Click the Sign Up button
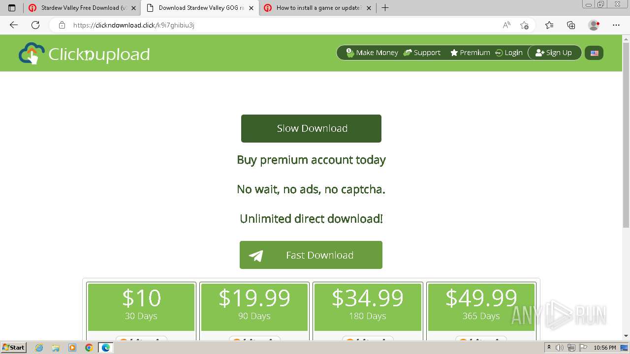This screenshot has height=354, width=630. click(x=554, y=53)
